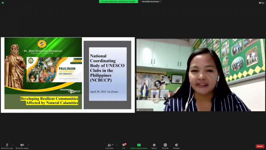This screenshot has width=266, height=150.
Task: Turn on camera with Включить видео
Action: (x=22, y=145)
